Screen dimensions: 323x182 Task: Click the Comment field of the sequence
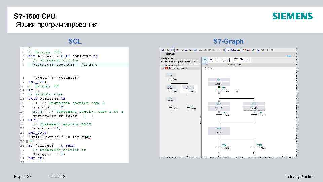click(x=248, y=68)
